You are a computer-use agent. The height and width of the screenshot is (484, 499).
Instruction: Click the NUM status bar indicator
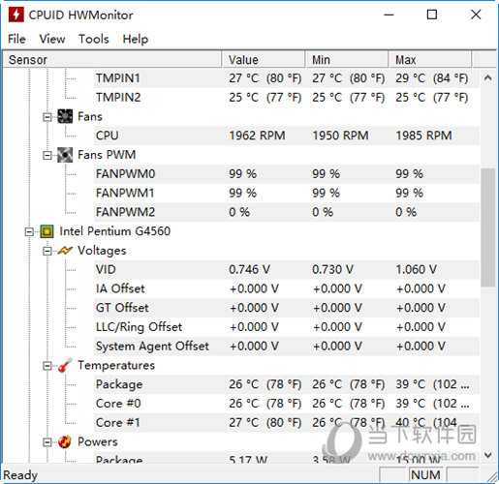tap(425, 475)
